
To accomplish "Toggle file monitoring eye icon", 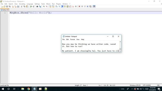I will coord(76,7).
